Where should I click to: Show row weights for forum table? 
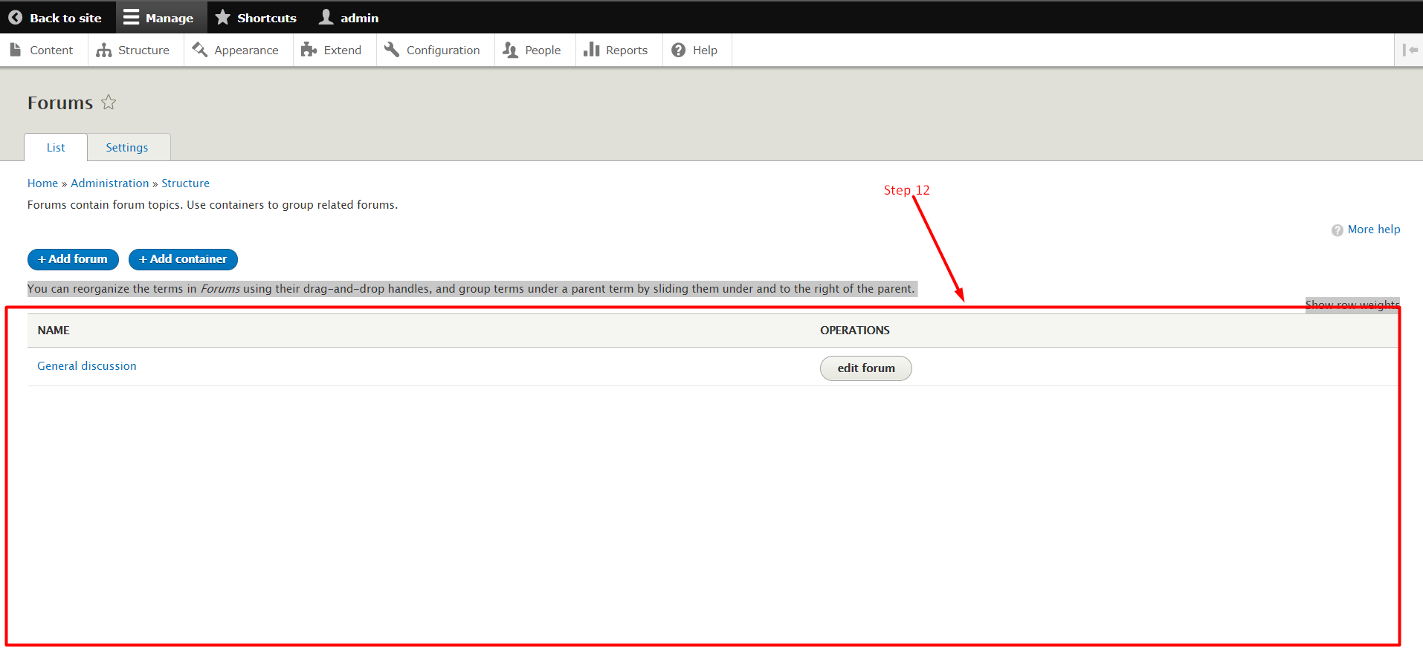point(1352,305)
